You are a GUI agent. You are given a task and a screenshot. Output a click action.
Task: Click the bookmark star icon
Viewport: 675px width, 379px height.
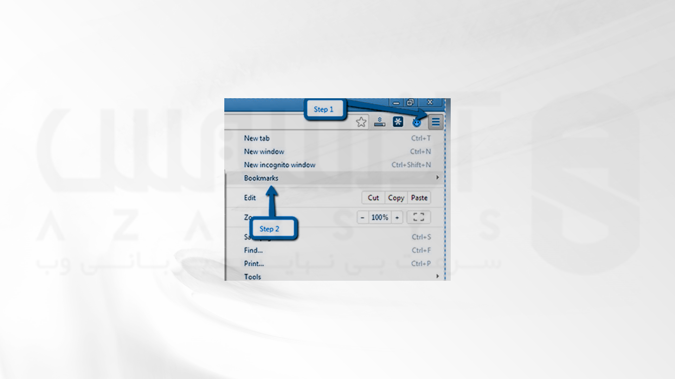point(361,122)
